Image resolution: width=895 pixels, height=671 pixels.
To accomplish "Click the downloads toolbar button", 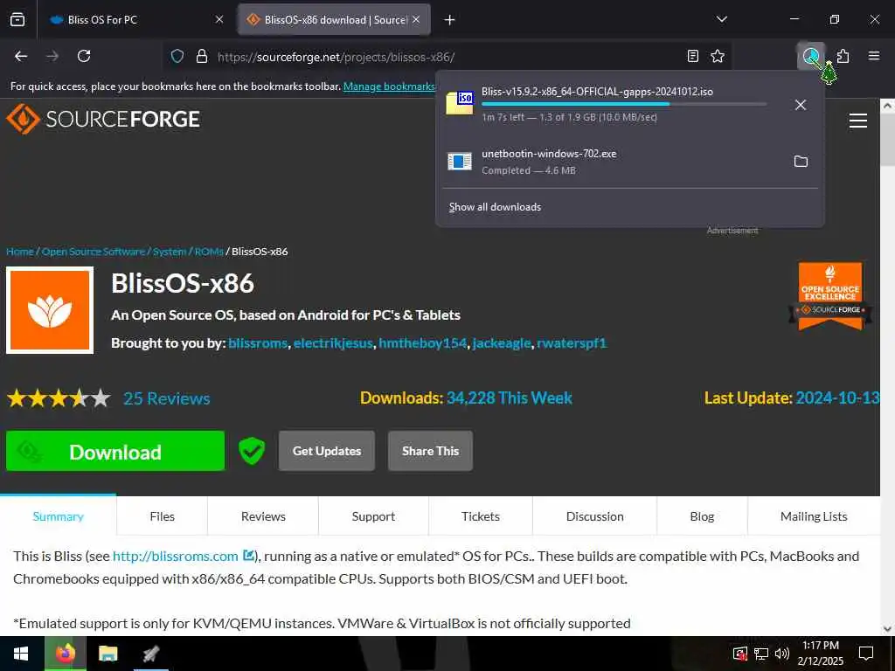I will [810, 56].
